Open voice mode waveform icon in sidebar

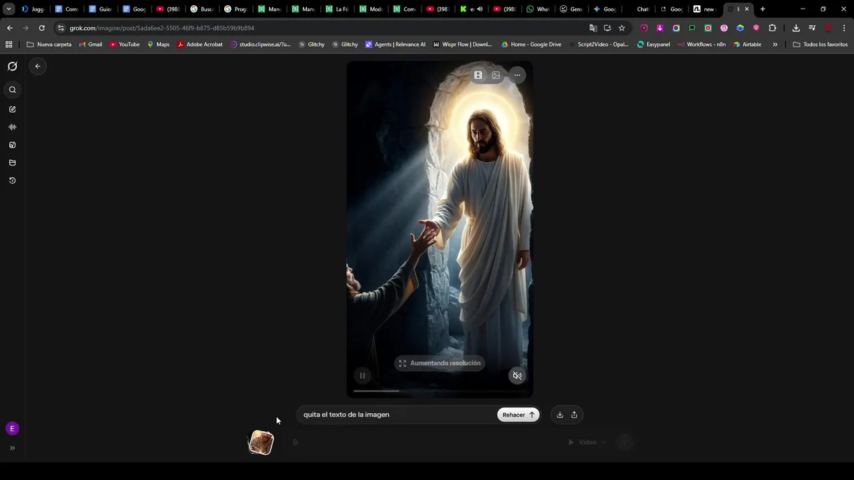pos(12,127)
